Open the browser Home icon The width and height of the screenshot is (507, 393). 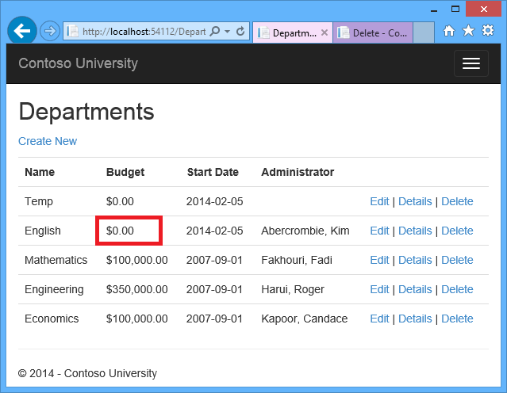point(449,31)
